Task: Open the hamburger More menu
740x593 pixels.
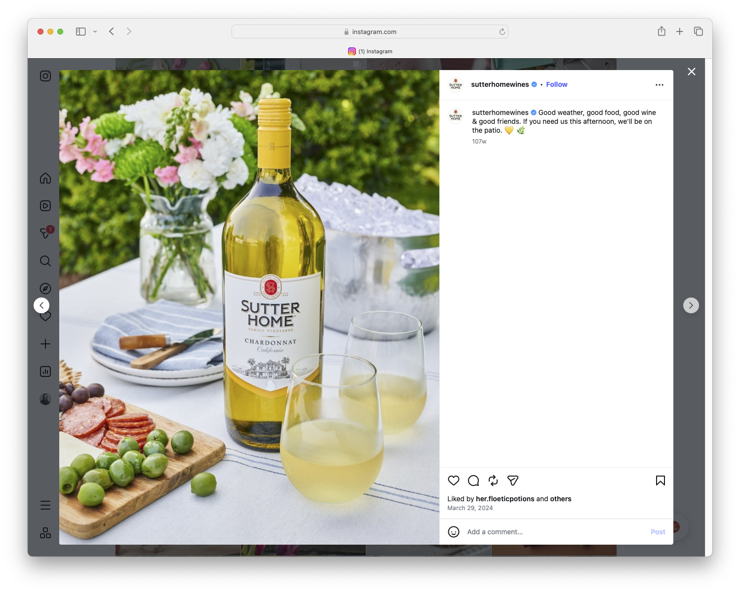Action: 45,505
